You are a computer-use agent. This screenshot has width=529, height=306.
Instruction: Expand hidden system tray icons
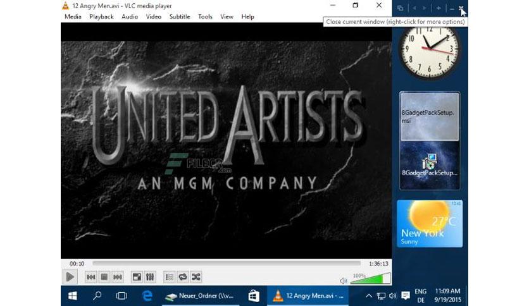[368, 296]
